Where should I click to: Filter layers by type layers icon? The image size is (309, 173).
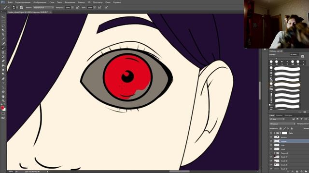301,119
